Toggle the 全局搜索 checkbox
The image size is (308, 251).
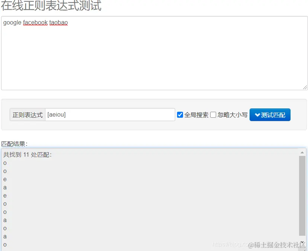pos(180,115)
